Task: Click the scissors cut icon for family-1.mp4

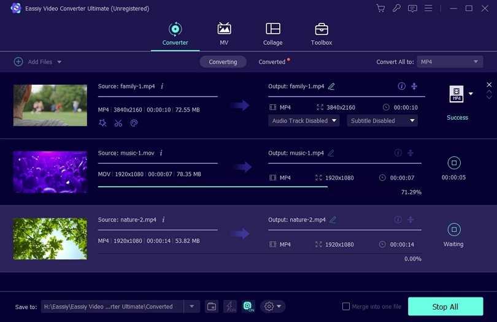Action: point(118,123)
